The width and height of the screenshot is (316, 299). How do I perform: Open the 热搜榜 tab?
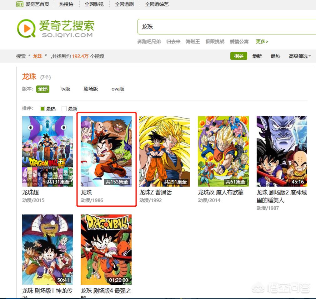[x=66, y=4]
